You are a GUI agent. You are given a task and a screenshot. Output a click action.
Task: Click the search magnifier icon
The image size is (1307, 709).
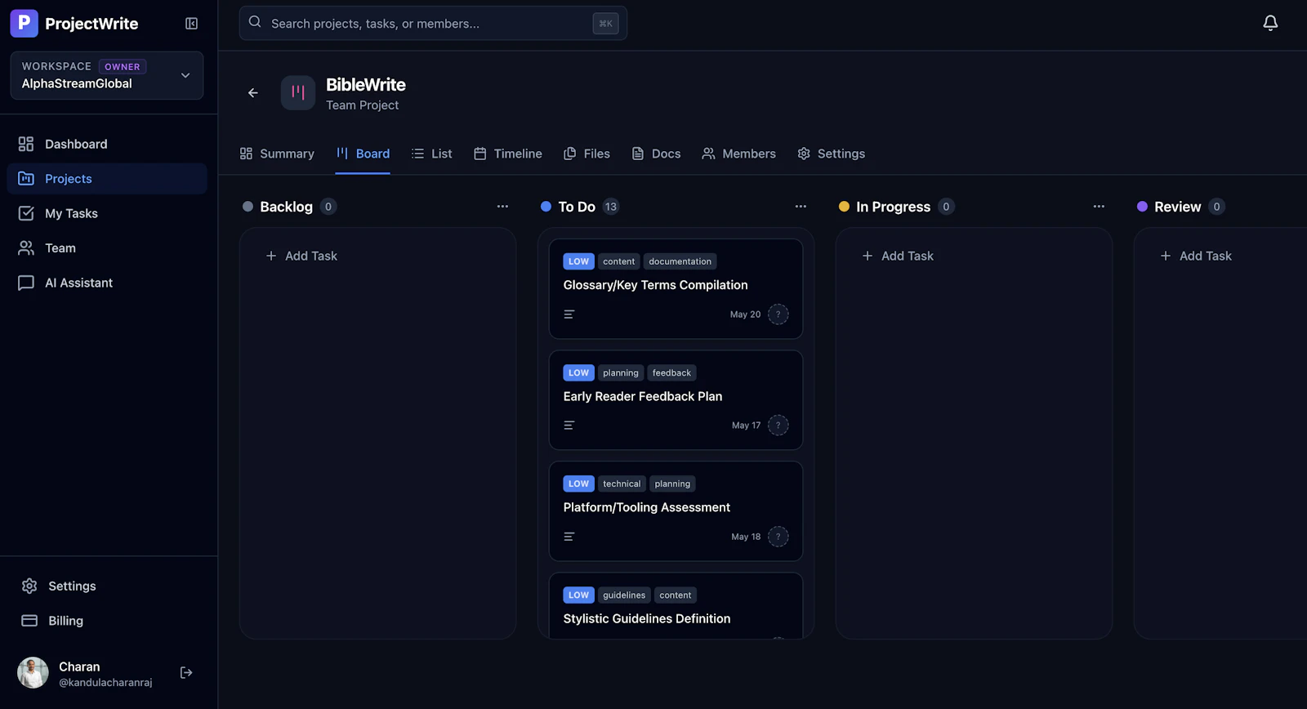coord(255,22)
